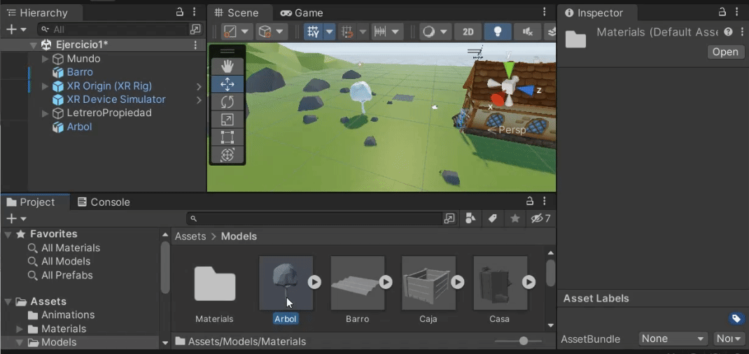749x354 pixels.
Task: Click Assets in the breadcrumb path
Action: point(190,236)
